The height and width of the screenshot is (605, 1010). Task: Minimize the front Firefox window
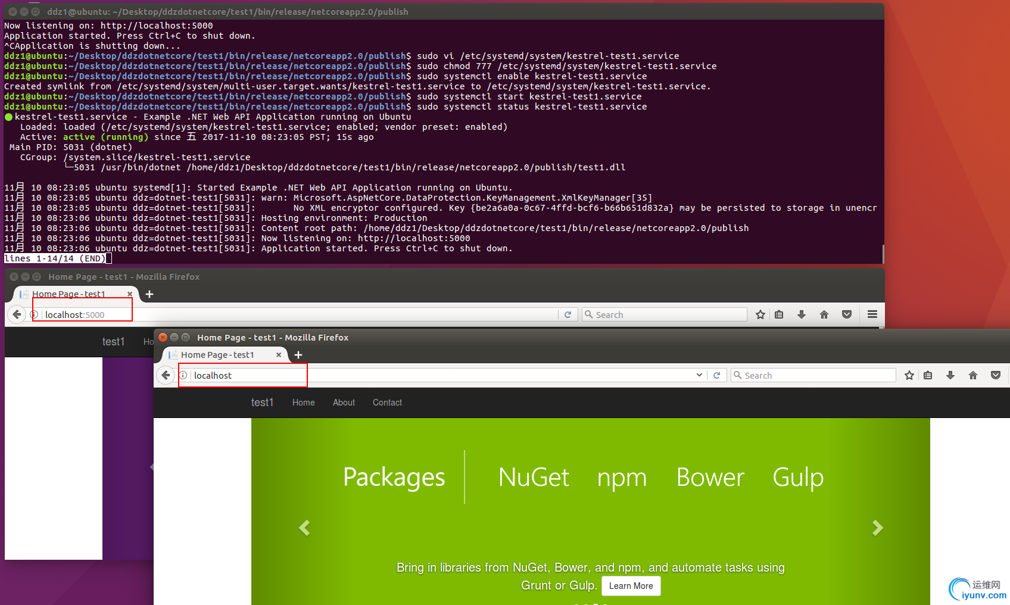coord(174,337)
